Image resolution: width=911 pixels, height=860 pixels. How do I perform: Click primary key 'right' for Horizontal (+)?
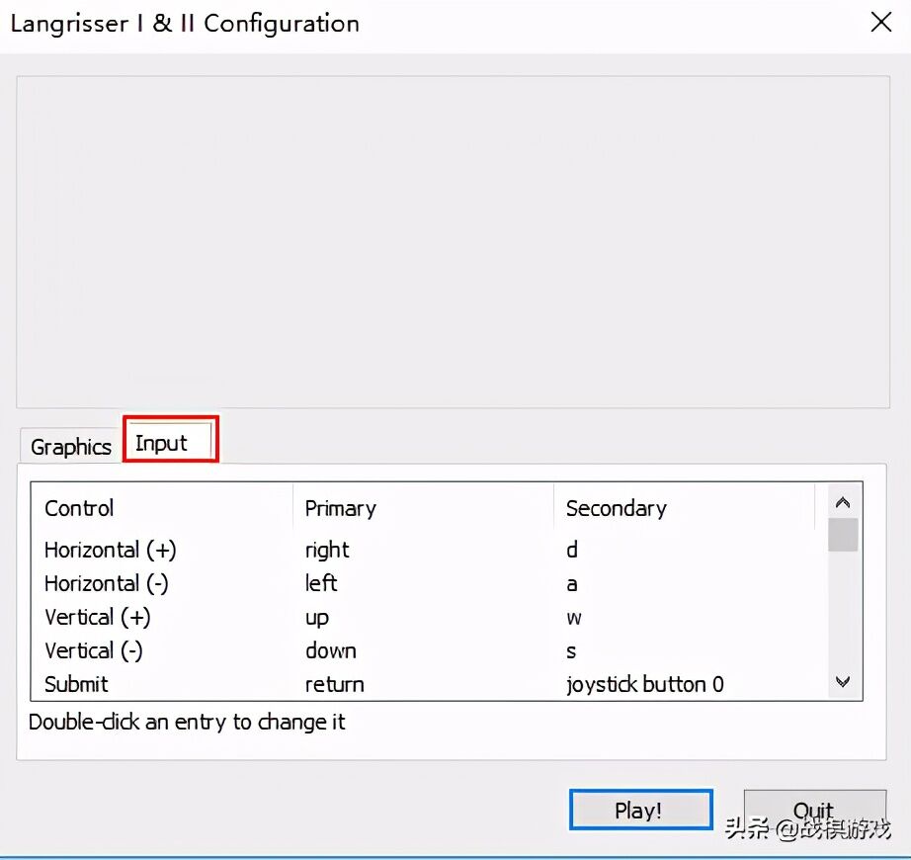[327, 550]
